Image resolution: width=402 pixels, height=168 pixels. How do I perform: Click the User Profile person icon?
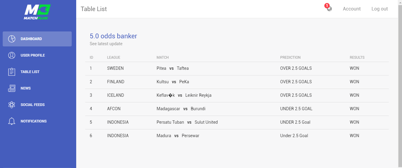pyautogui.click(x=12, y=55)
